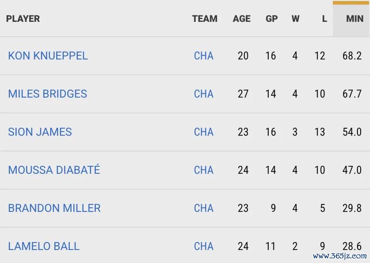The height and width of the screenshot is (263, 370).
Task: Open LaMelo Ball player page
Action: 44,246
